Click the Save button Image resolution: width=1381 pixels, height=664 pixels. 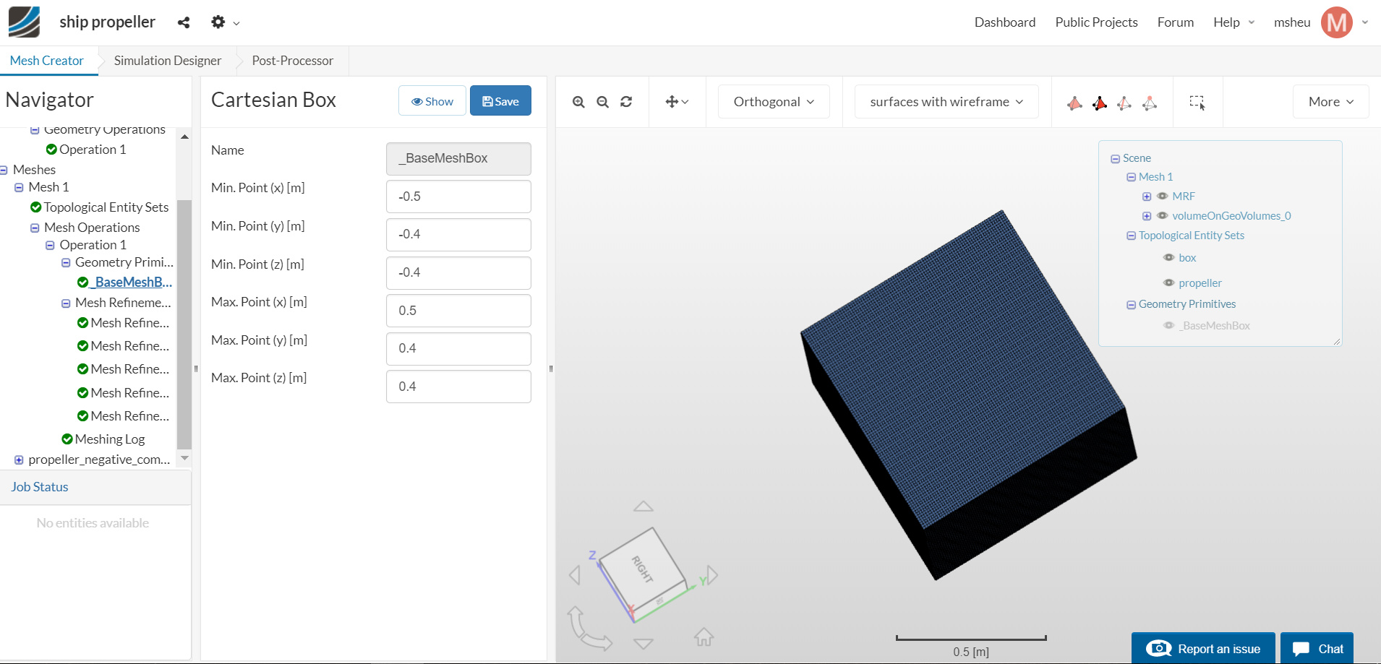pyautogui.click(x=500, y=101)
